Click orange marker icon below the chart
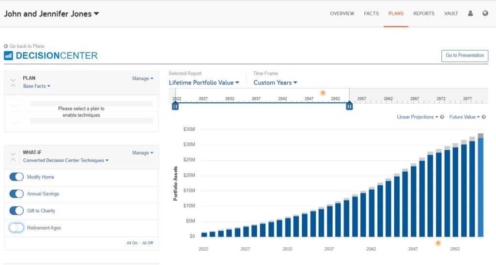The height and width of the screenshot is (265, 496). (438, 243)
